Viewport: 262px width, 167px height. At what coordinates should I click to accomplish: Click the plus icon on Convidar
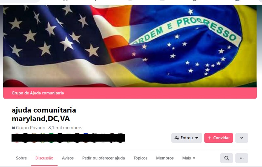[x=210, y=138]
